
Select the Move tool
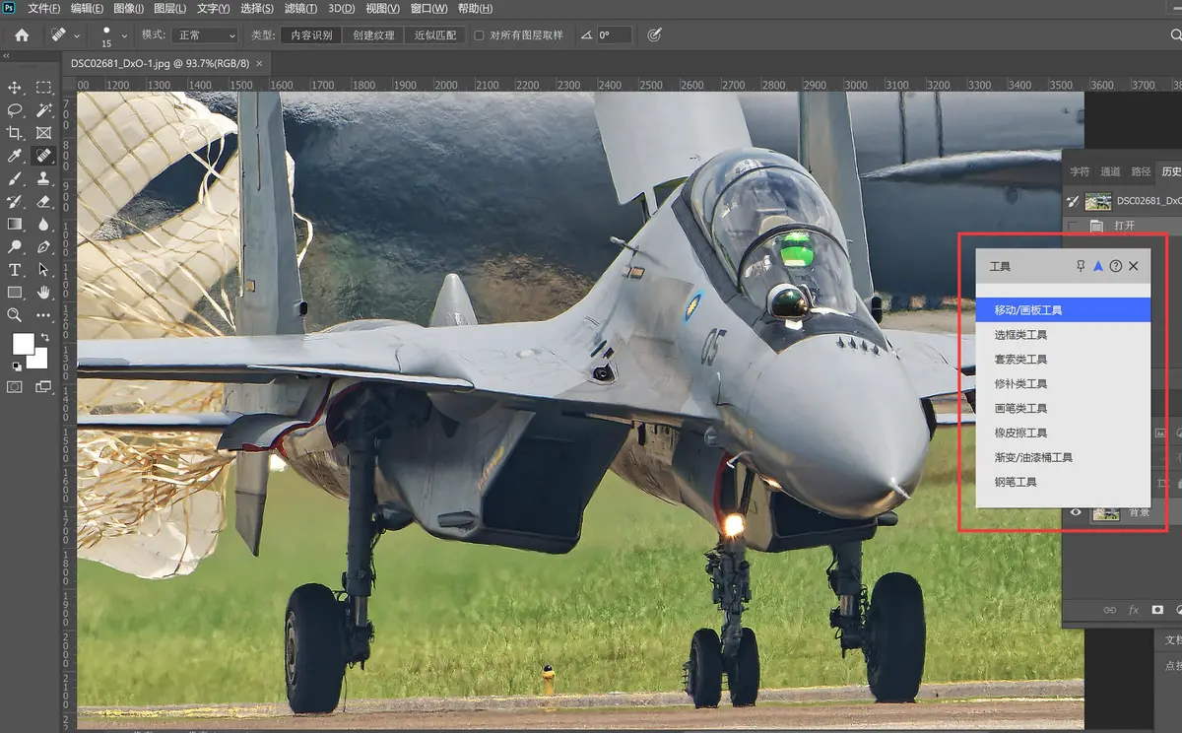15,88
